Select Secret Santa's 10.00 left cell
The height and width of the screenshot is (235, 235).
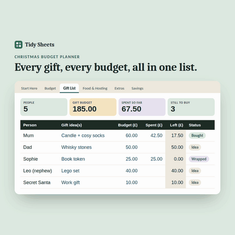[x=176, y=182]
